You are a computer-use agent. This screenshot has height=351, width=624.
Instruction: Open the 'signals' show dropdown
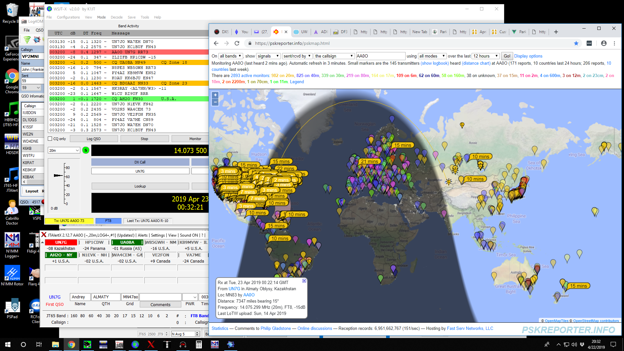[268, 56]
